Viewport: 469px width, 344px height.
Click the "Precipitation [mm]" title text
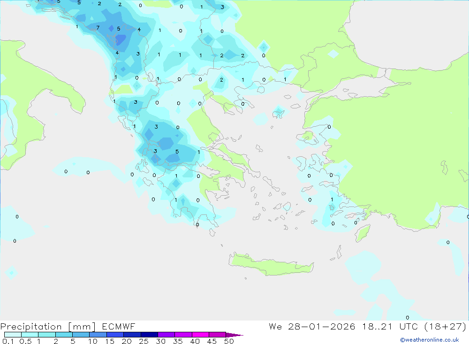click(x=48, y=327)
